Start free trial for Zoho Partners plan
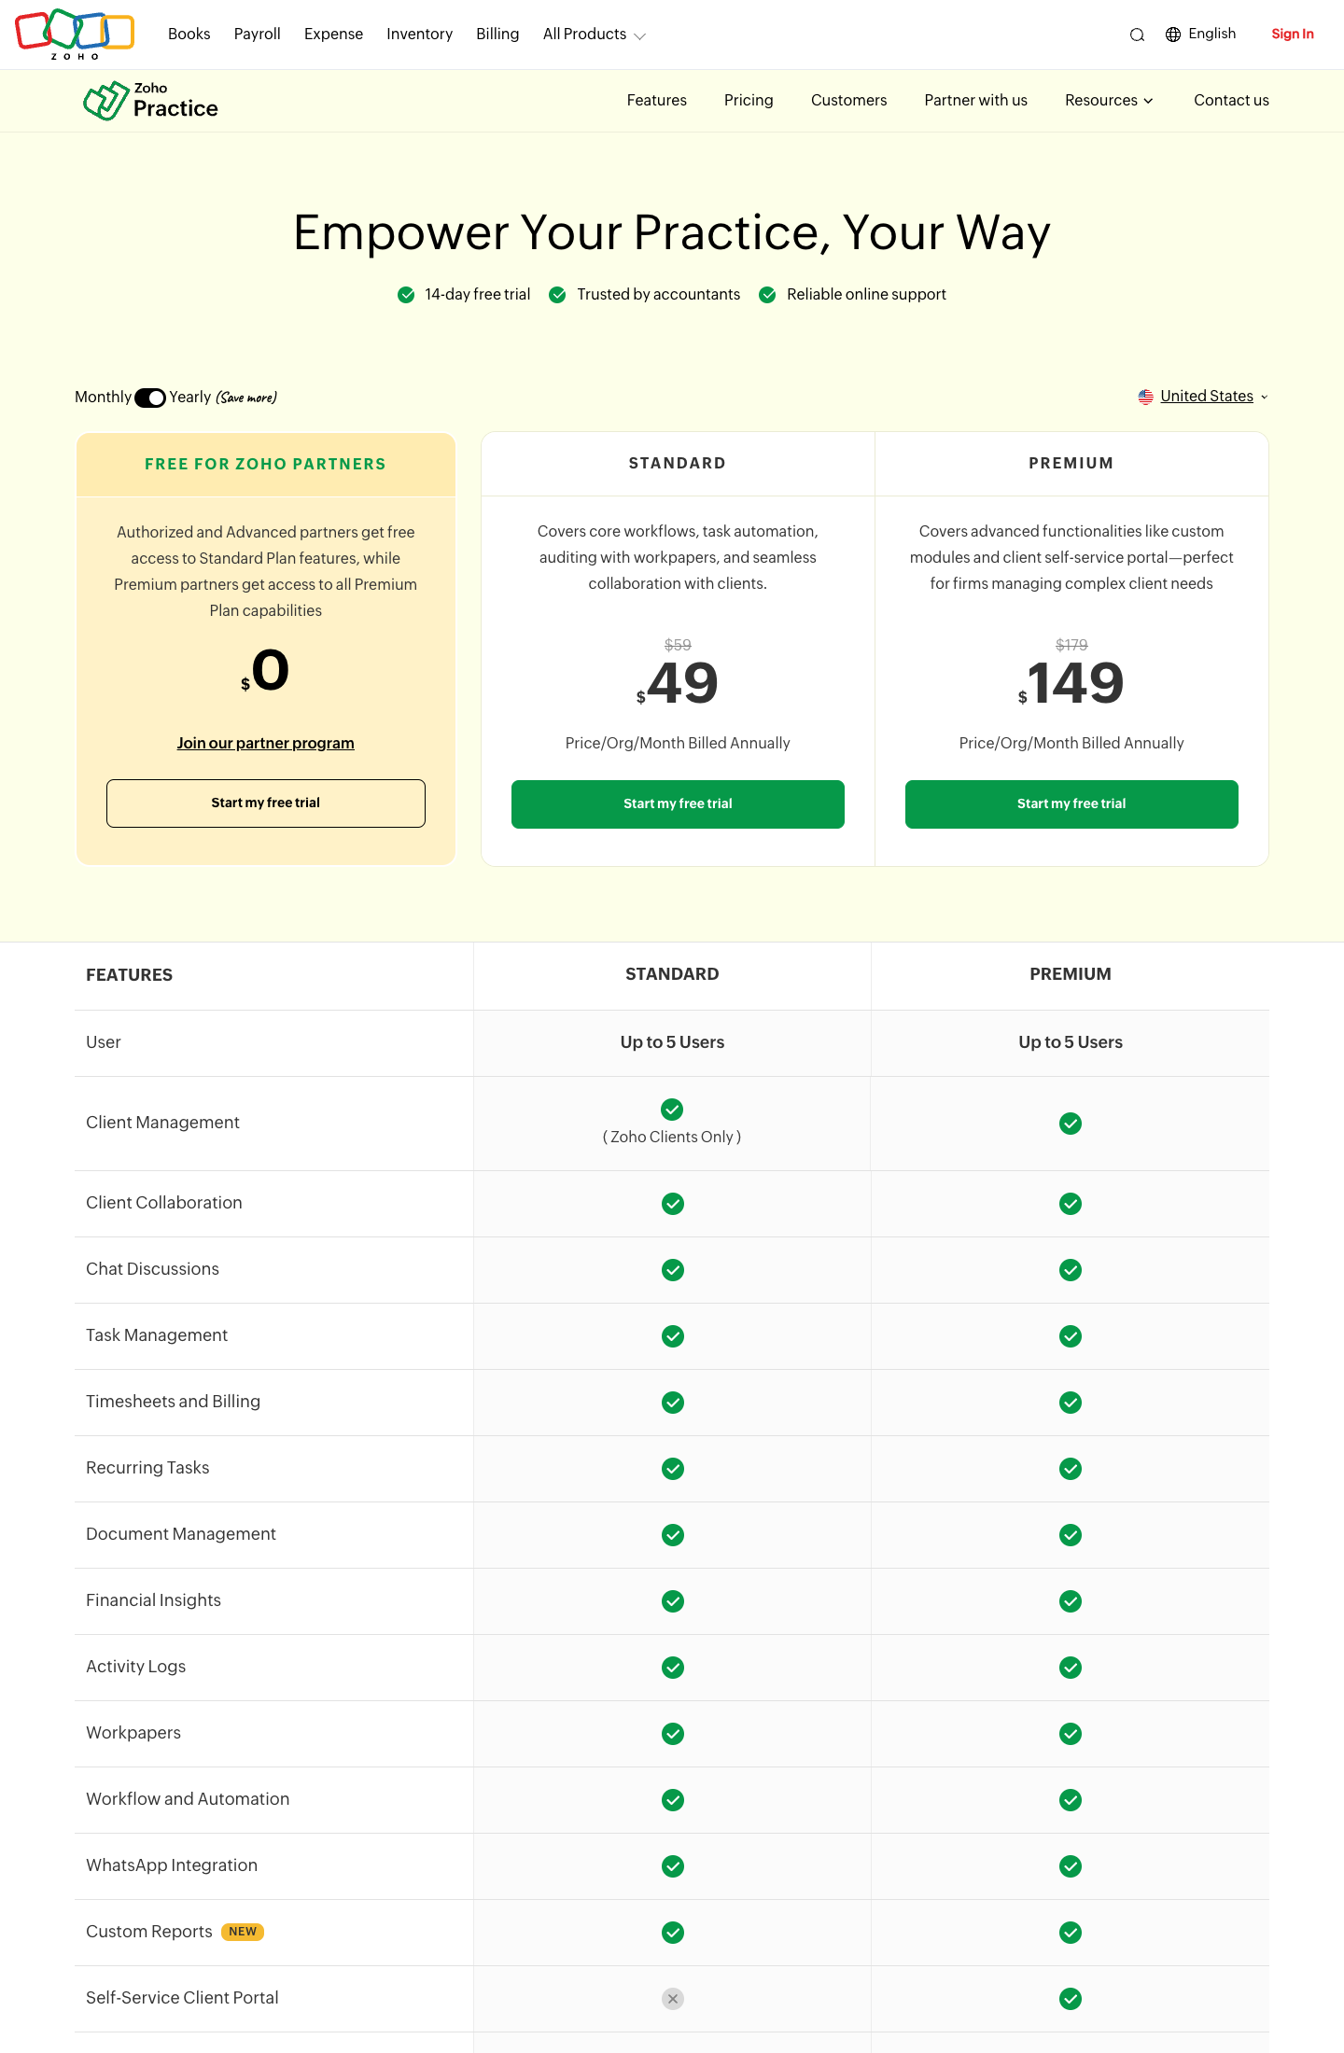The width and height of the screenshot is (1344, 2053). click(x=266, y=803)
